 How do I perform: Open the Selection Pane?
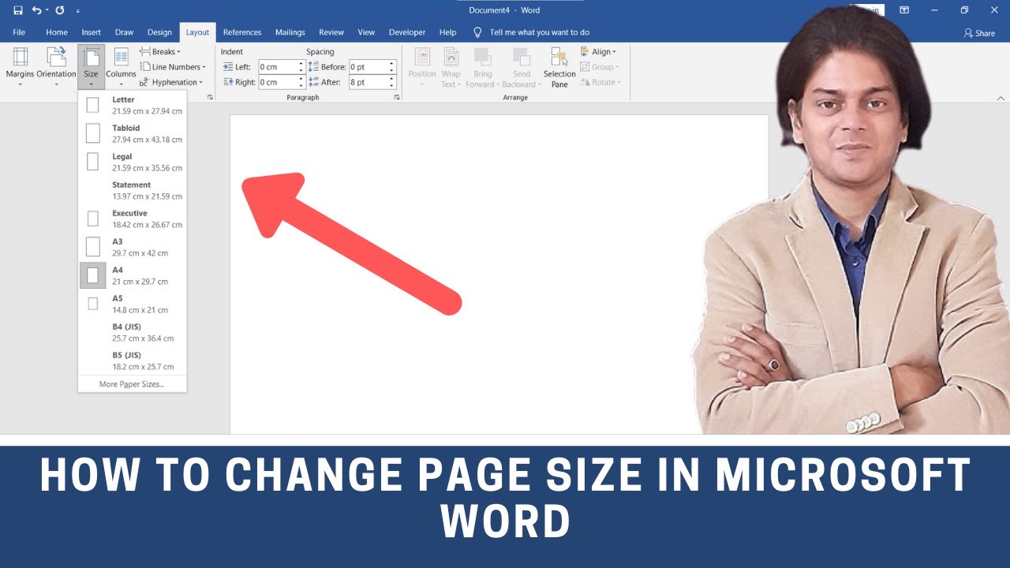click(559, 67)
